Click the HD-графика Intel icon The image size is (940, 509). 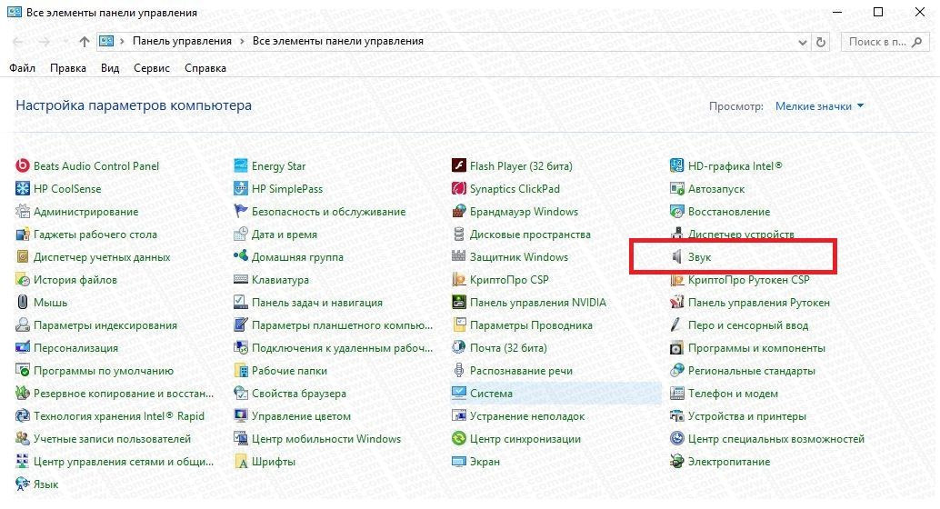click(677, 166)
